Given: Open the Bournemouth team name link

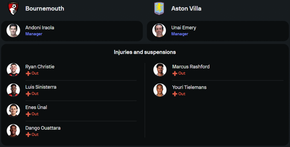Looking at the screenshot, I should click(x=45, y=9).
